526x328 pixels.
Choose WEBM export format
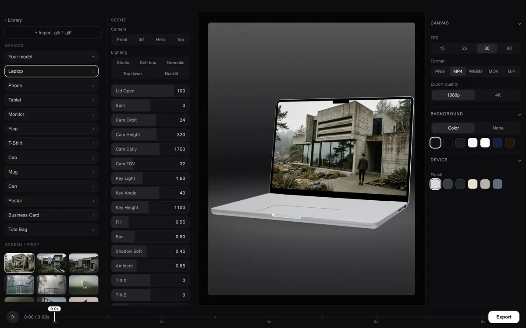(476, 72)
